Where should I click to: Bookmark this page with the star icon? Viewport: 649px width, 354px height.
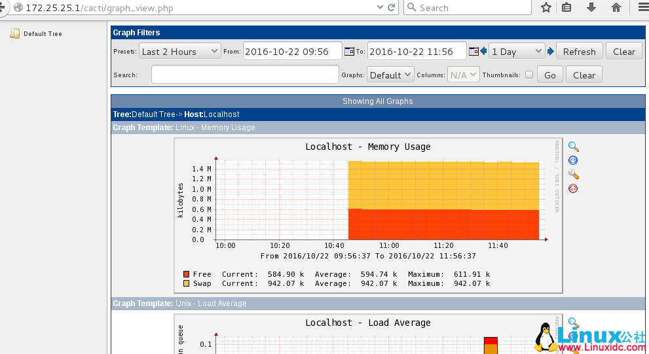pyautogui.click(x=546, y=7)
